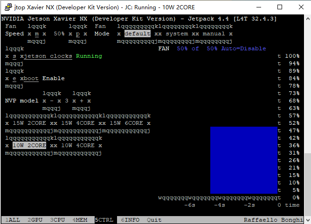Maximize the jtop window
Viewport: 311px width, 224px height.
point(280,7)
